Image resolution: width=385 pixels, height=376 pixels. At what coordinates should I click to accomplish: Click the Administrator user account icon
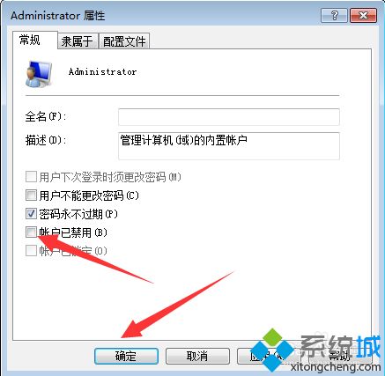click(39, 74)
